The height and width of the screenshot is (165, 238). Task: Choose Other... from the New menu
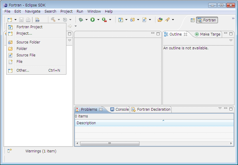pos(36,70)
